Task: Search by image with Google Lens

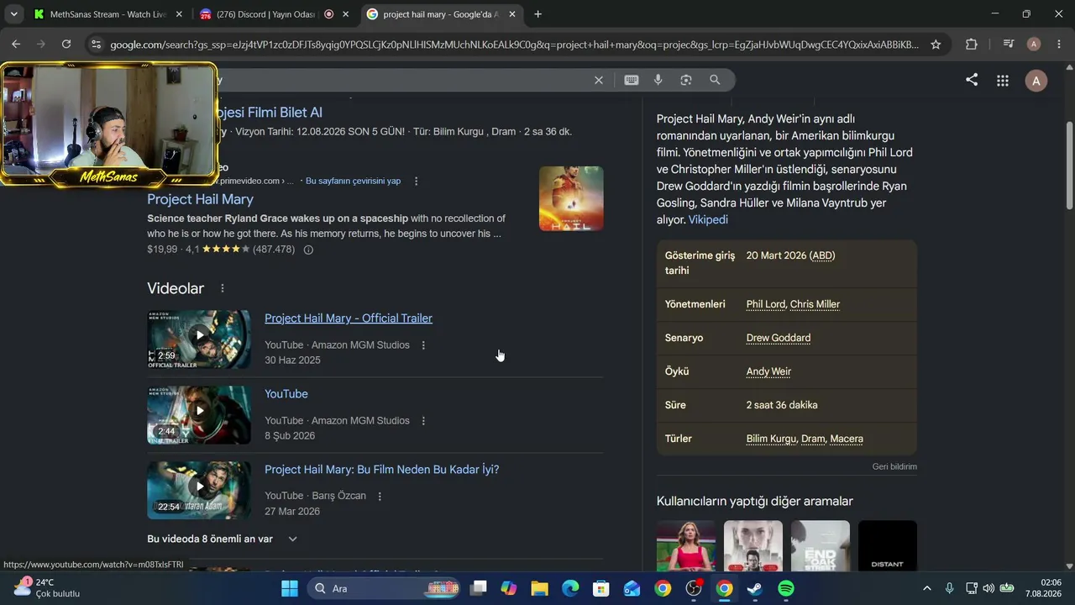Action: [x=686, y=80]
